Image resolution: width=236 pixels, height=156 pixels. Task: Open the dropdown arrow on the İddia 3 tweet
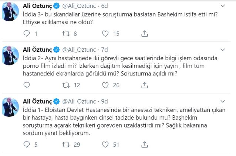pos(222,6)
